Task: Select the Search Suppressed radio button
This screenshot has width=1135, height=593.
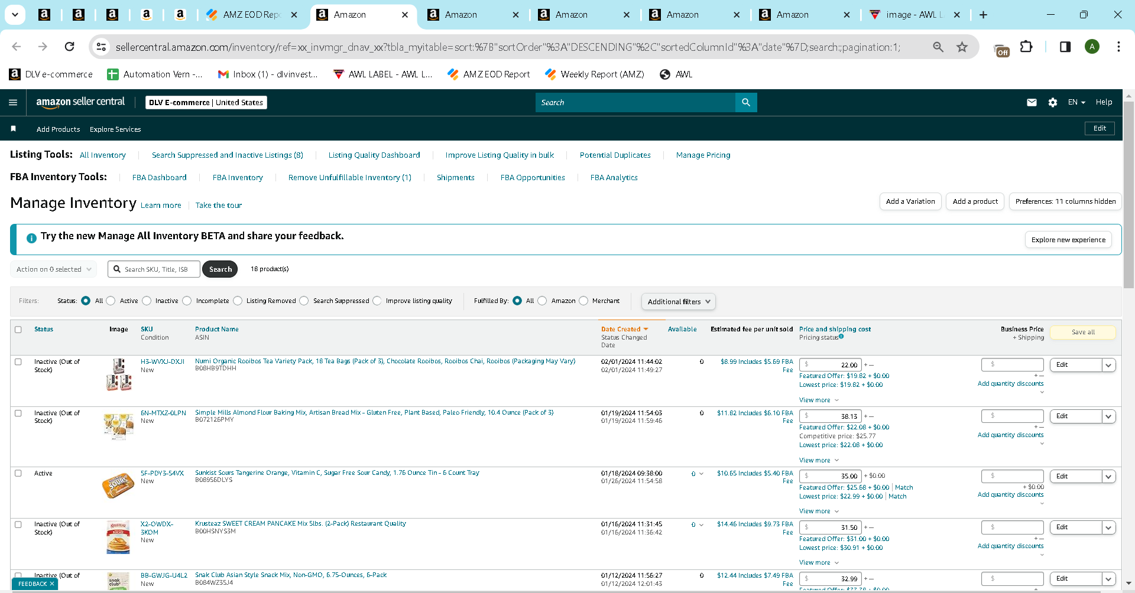Action: [x=304, y=301]
